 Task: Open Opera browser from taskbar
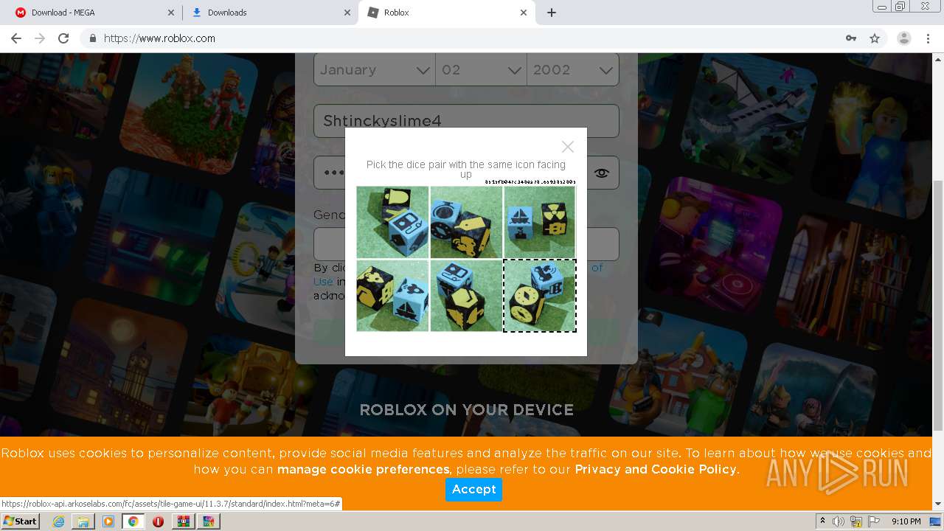(158, 521)
